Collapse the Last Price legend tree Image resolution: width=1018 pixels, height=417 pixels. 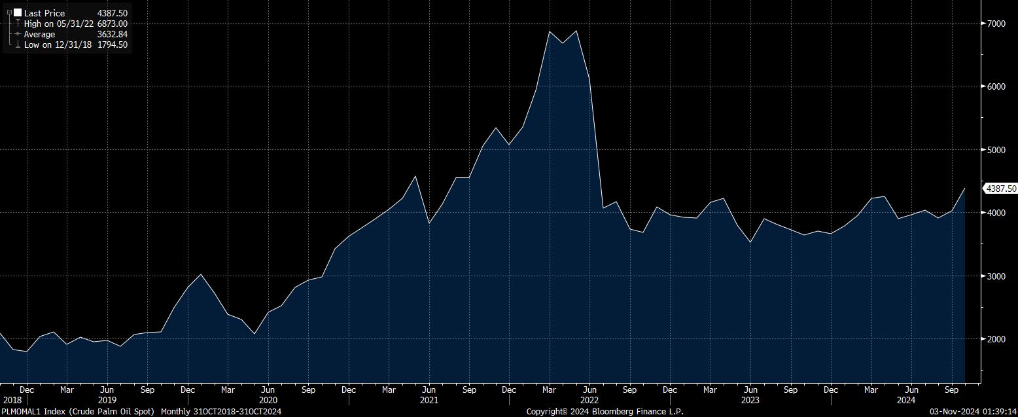[x=9, y=13]
